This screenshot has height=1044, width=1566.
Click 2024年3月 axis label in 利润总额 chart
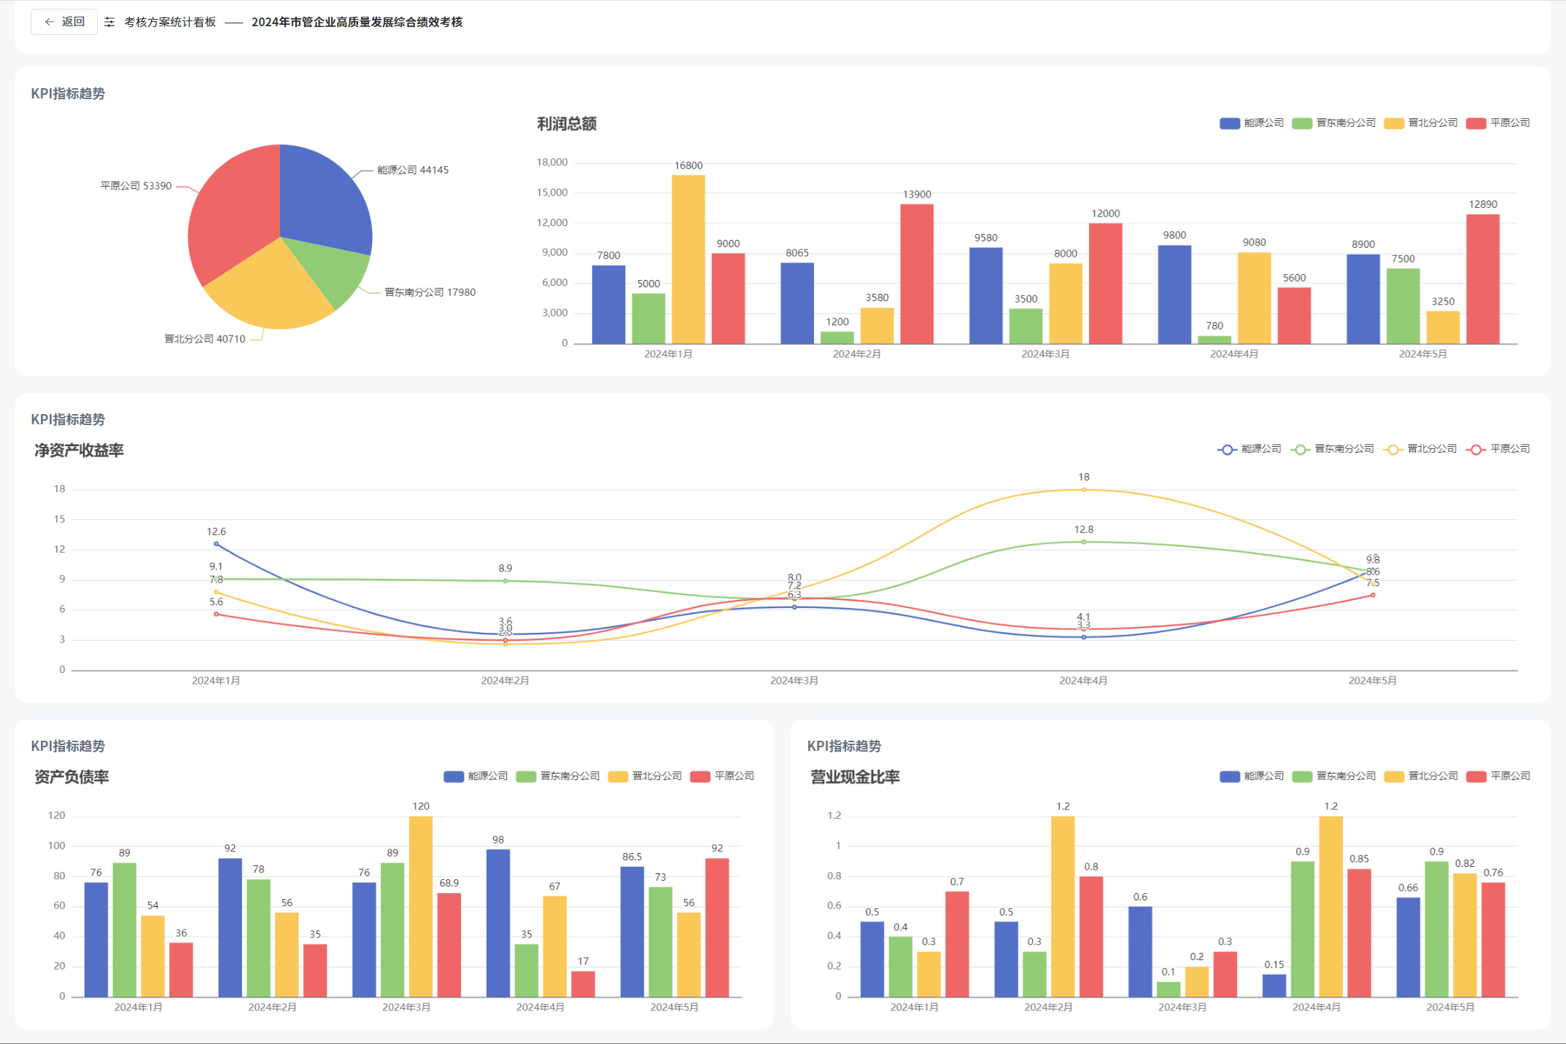[x=1045, y=354]
